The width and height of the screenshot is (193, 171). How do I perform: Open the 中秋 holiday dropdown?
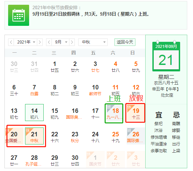[x=93, y=42]
